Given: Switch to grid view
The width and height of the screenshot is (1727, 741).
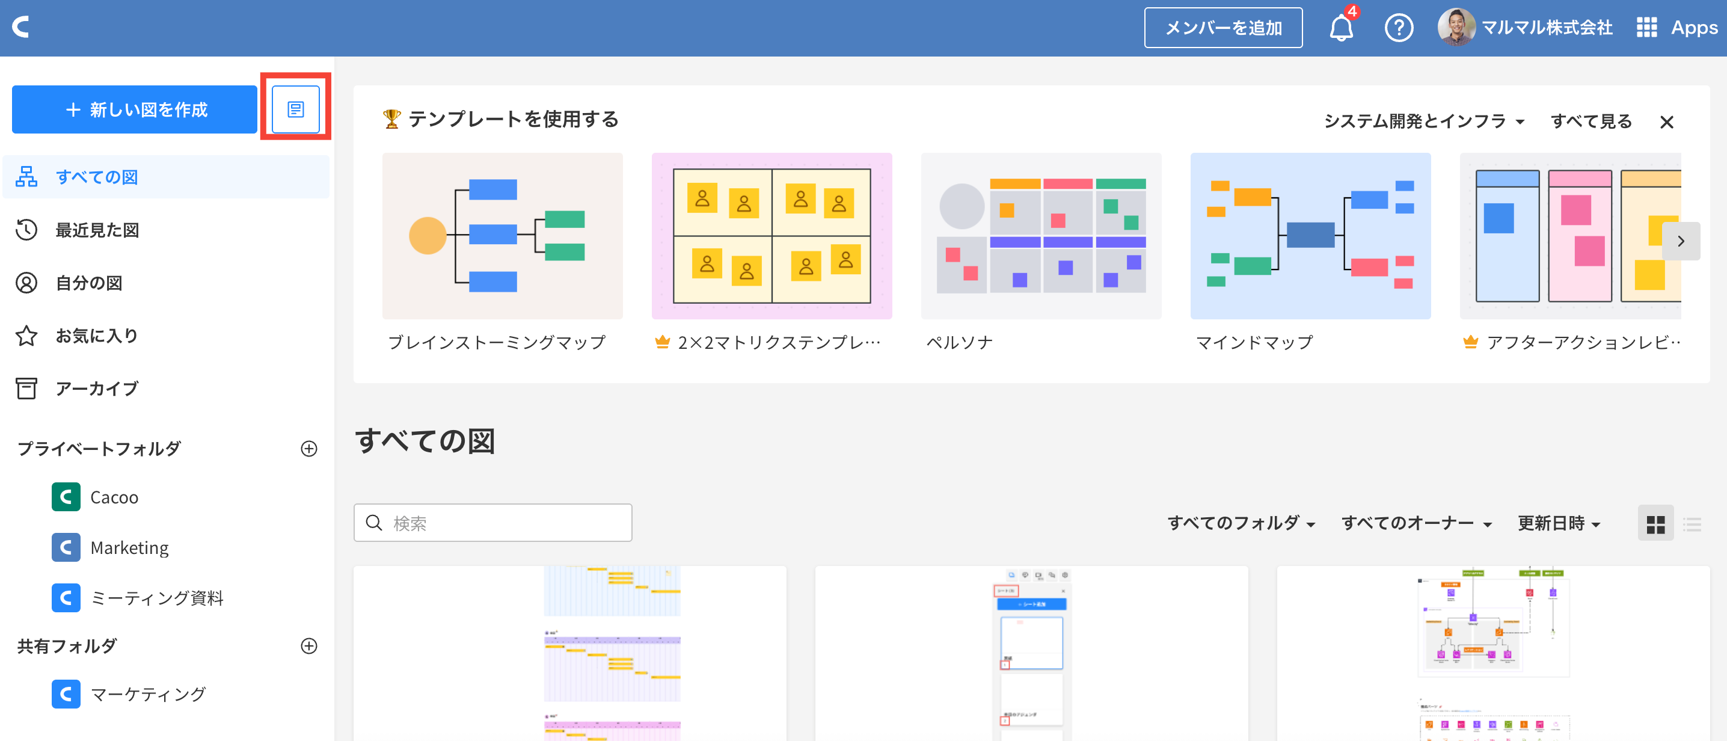Looking at the screenshot, I should [x=1655, y=524].
